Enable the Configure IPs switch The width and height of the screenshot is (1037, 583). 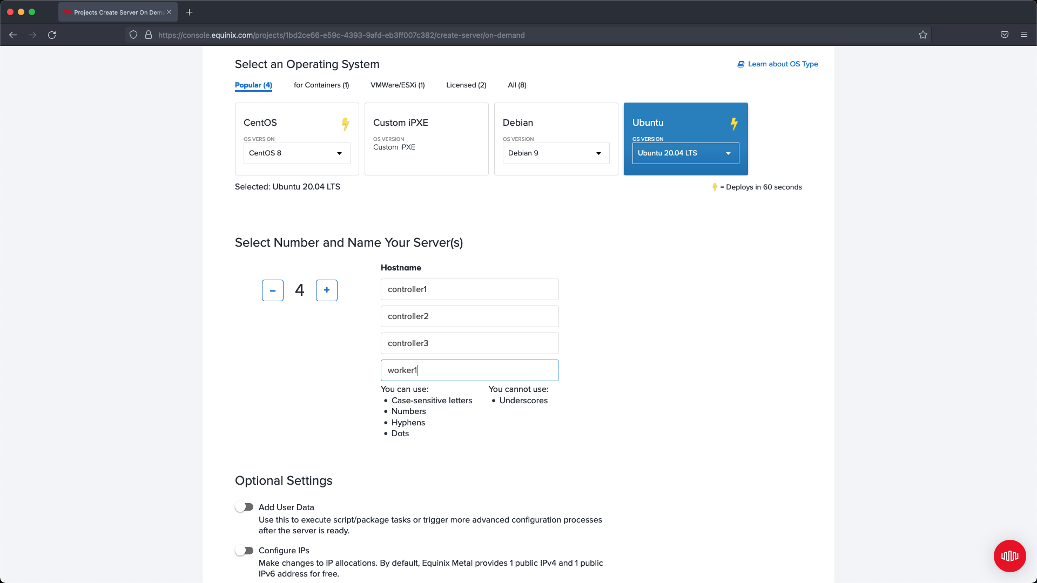tap(244, 551)
